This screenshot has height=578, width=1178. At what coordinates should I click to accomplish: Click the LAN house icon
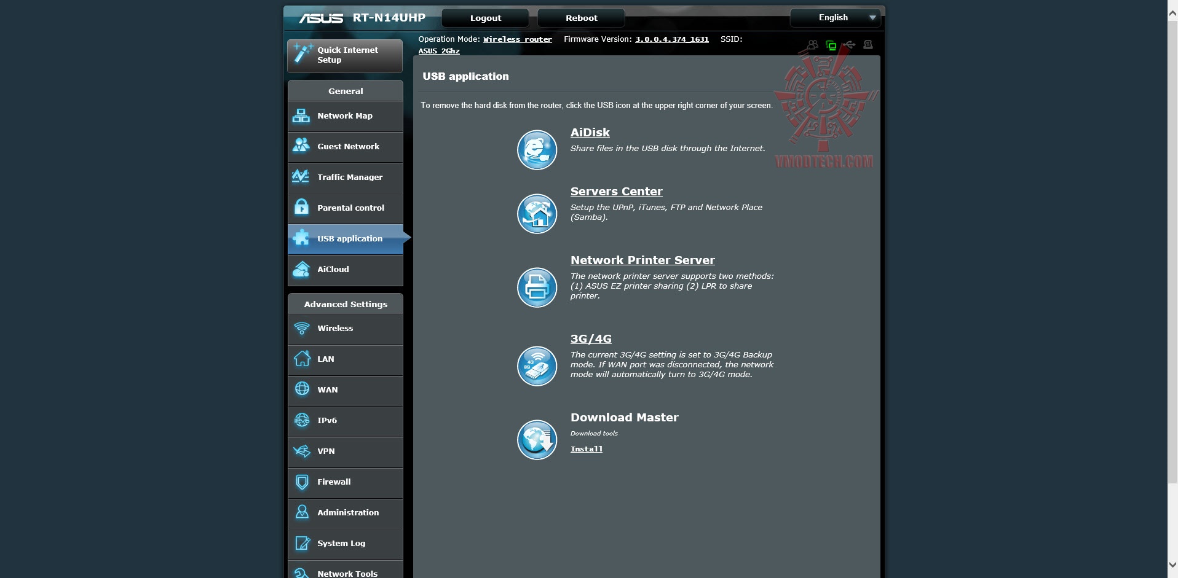(302, 359)
